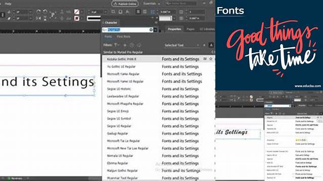Click the rotate 90° counter-clockwise icon

click(x=45, y=12)
